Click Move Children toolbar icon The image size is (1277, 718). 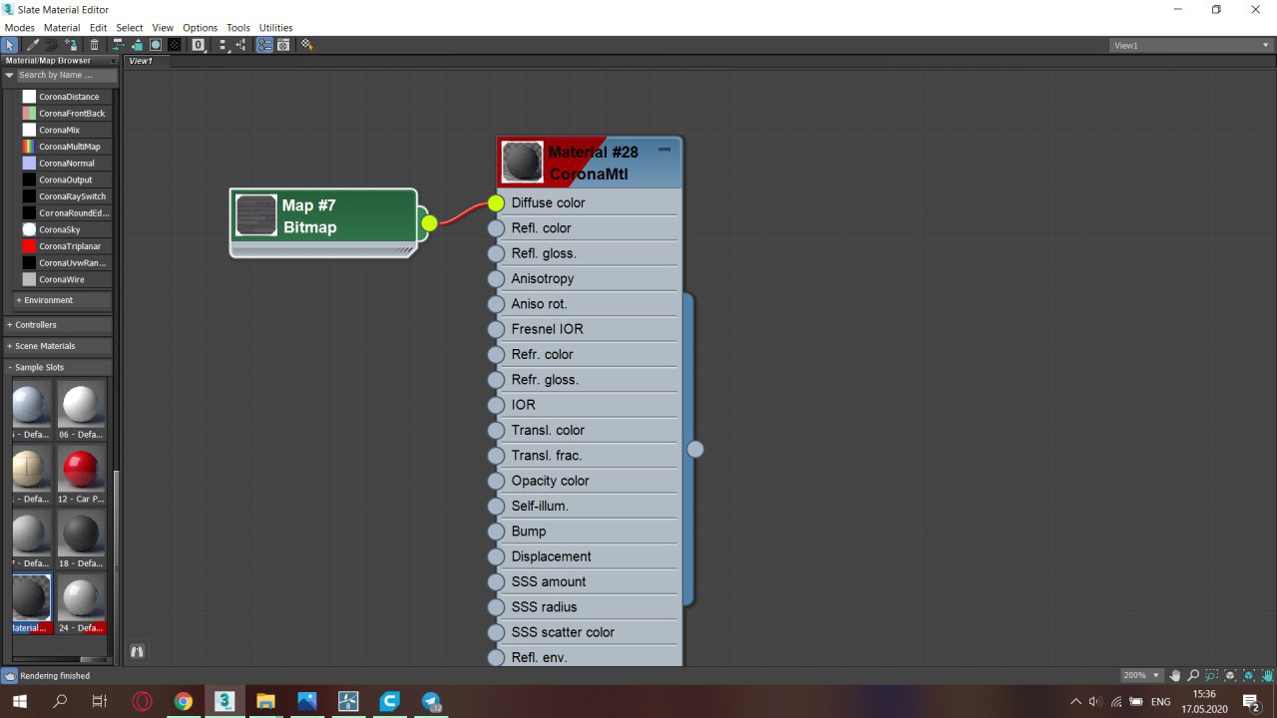click(x=118, y=45)
